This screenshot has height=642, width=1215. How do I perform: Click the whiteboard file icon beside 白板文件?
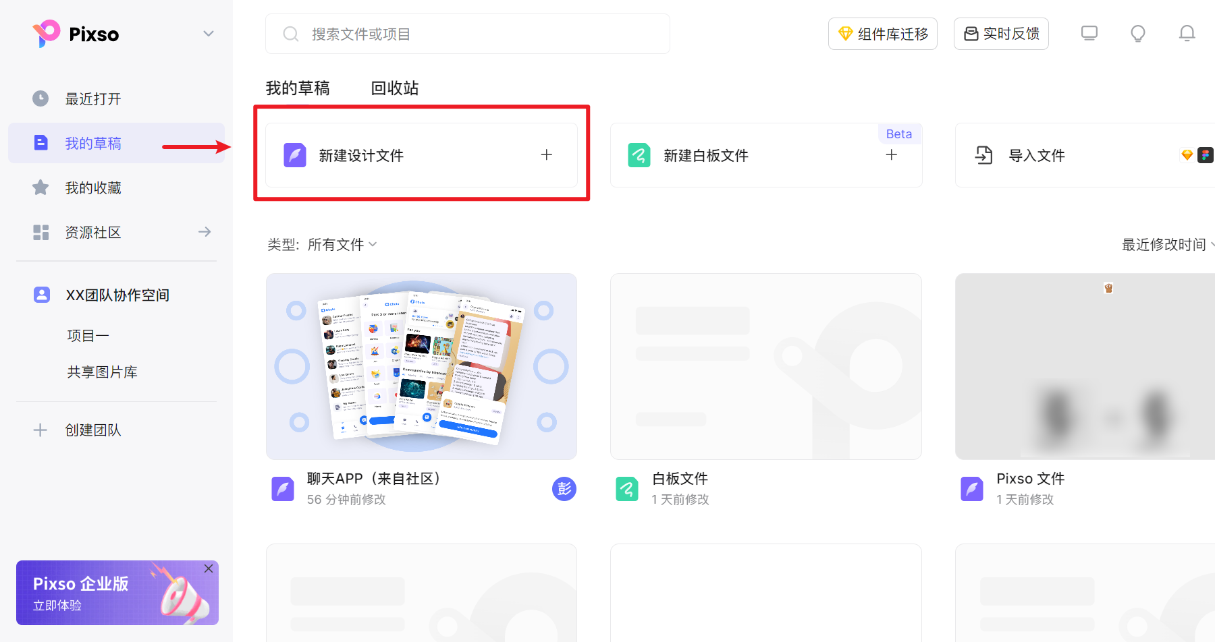click(627, 489)
